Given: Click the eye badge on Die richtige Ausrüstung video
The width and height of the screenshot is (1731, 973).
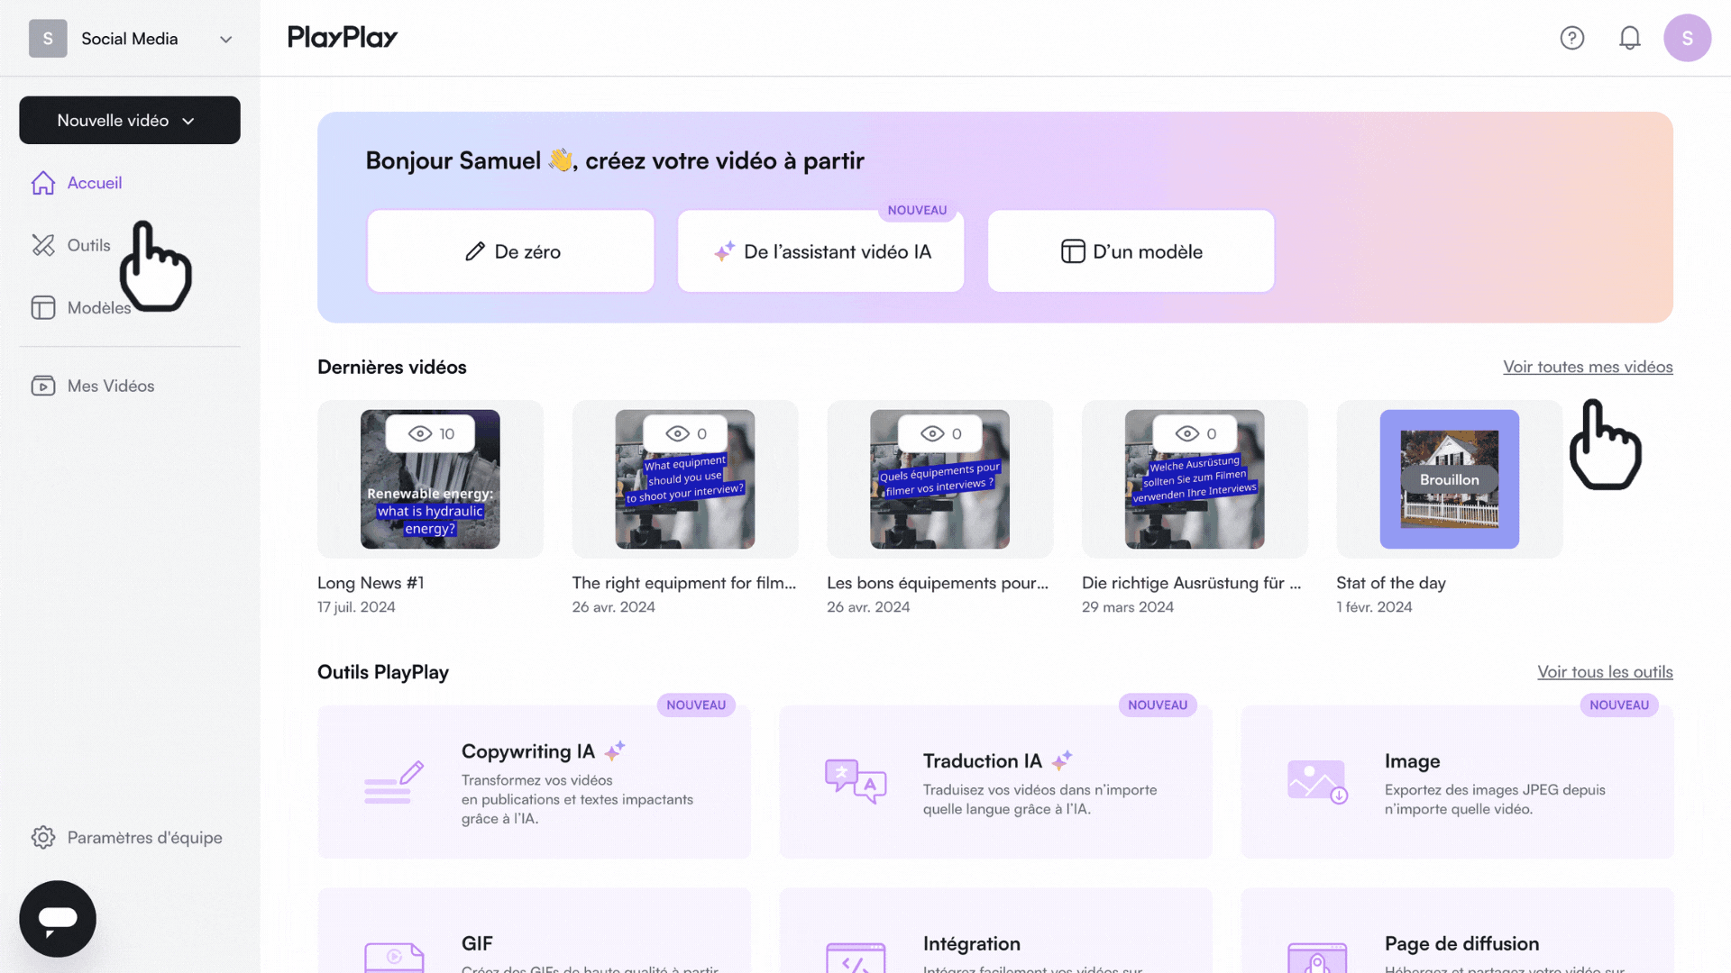Looking at the screenshot, I should [x=1195, y=433].
